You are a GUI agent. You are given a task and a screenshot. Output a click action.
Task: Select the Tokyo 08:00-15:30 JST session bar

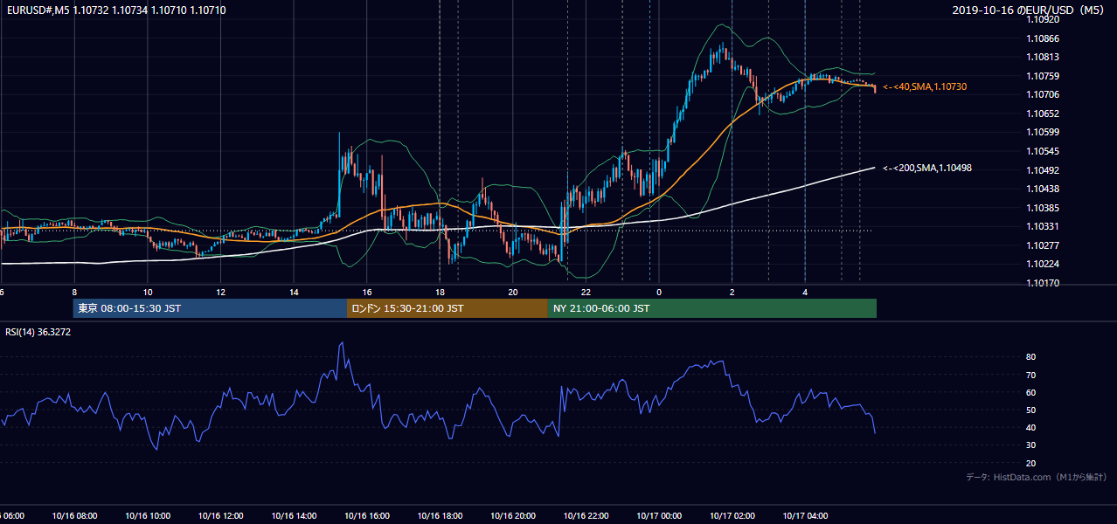210,308
